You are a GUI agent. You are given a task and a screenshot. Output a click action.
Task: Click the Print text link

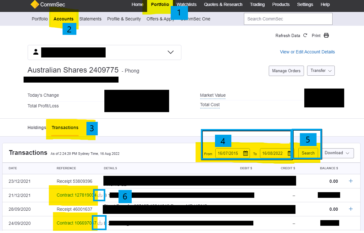point(316,35)
